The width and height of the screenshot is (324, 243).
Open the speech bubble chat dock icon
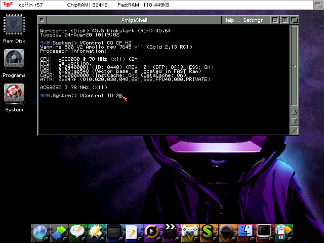point(78,233)
